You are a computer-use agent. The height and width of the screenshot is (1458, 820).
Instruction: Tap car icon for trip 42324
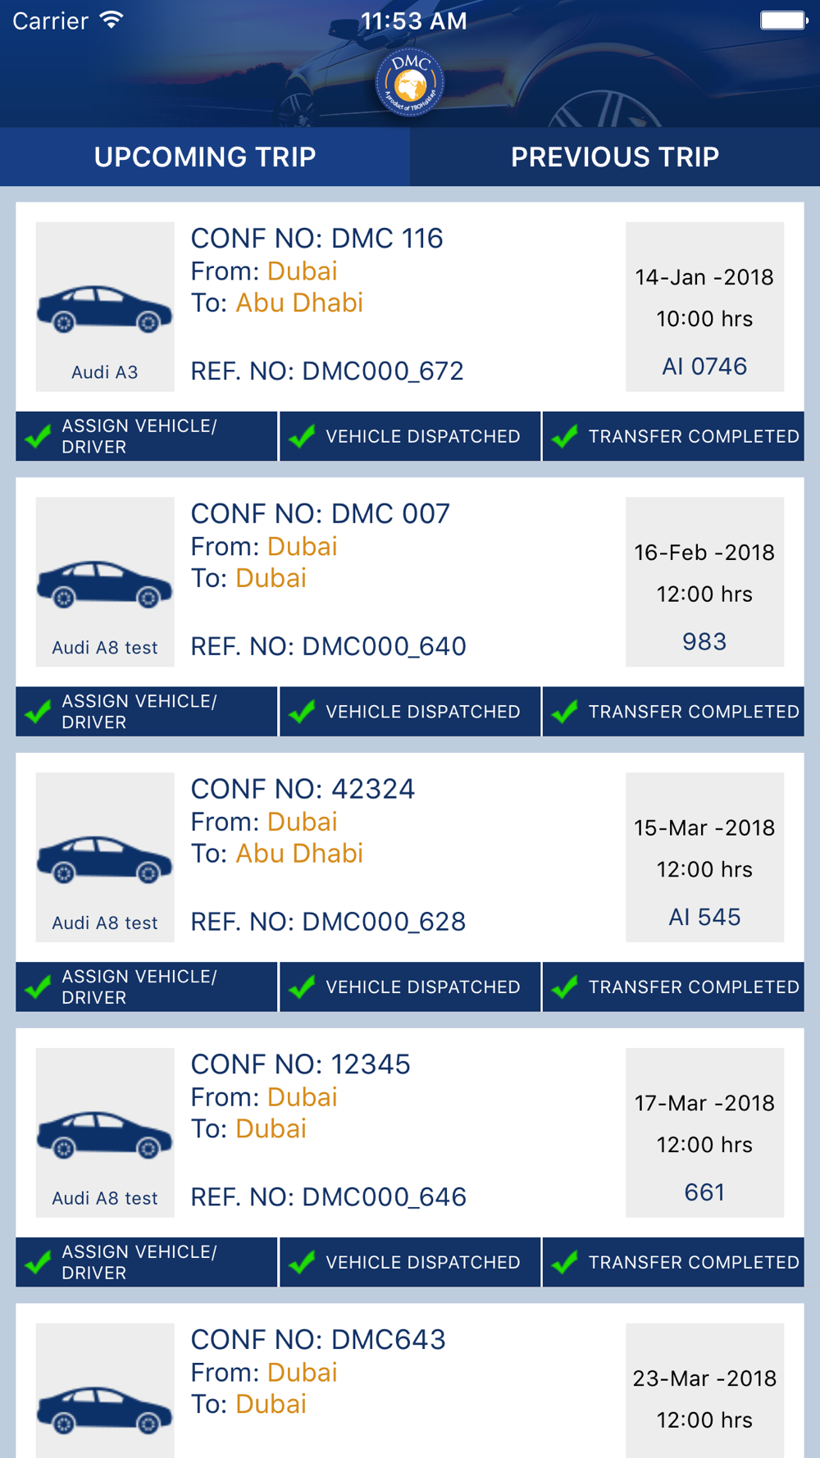coord(105,859)
